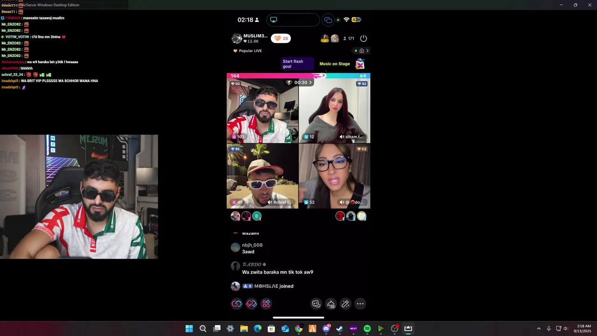Open the interactive tools grid icon

click(266, 304)
